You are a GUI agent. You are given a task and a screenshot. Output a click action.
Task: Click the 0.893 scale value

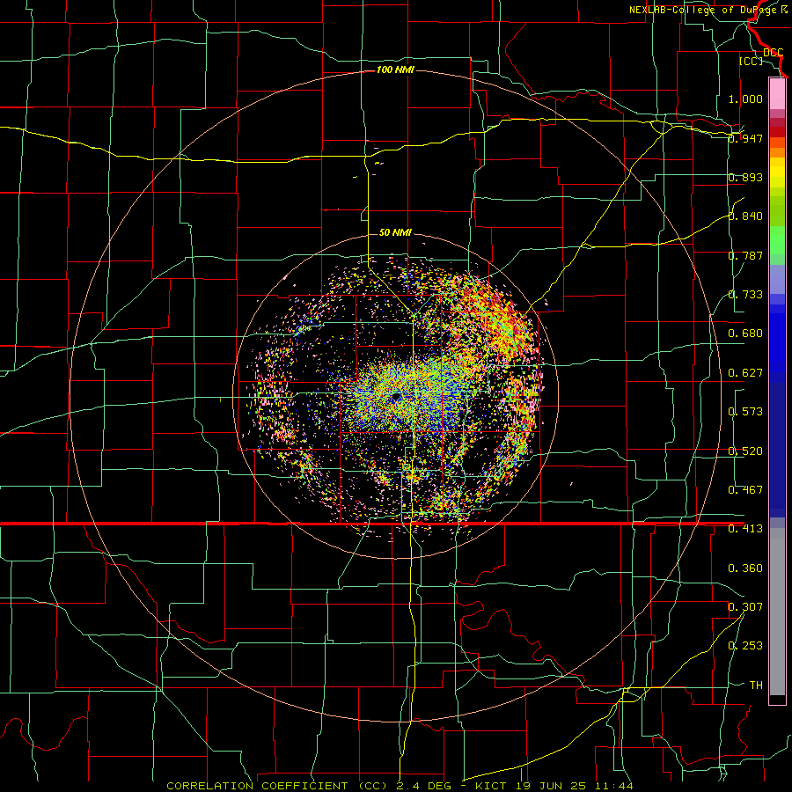click(x=745, y=177)
